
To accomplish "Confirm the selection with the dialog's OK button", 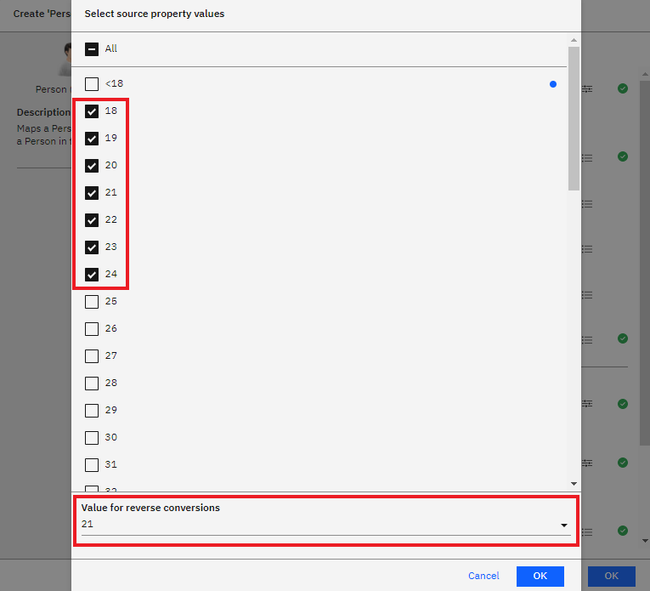I will (540, 576).
